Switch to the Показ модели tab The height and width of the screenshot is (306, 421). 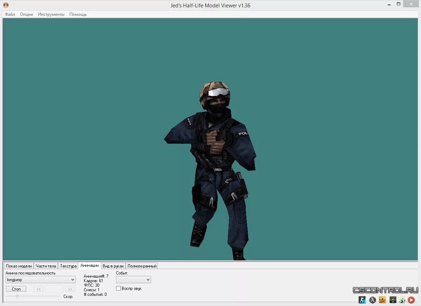coord(19,266)
